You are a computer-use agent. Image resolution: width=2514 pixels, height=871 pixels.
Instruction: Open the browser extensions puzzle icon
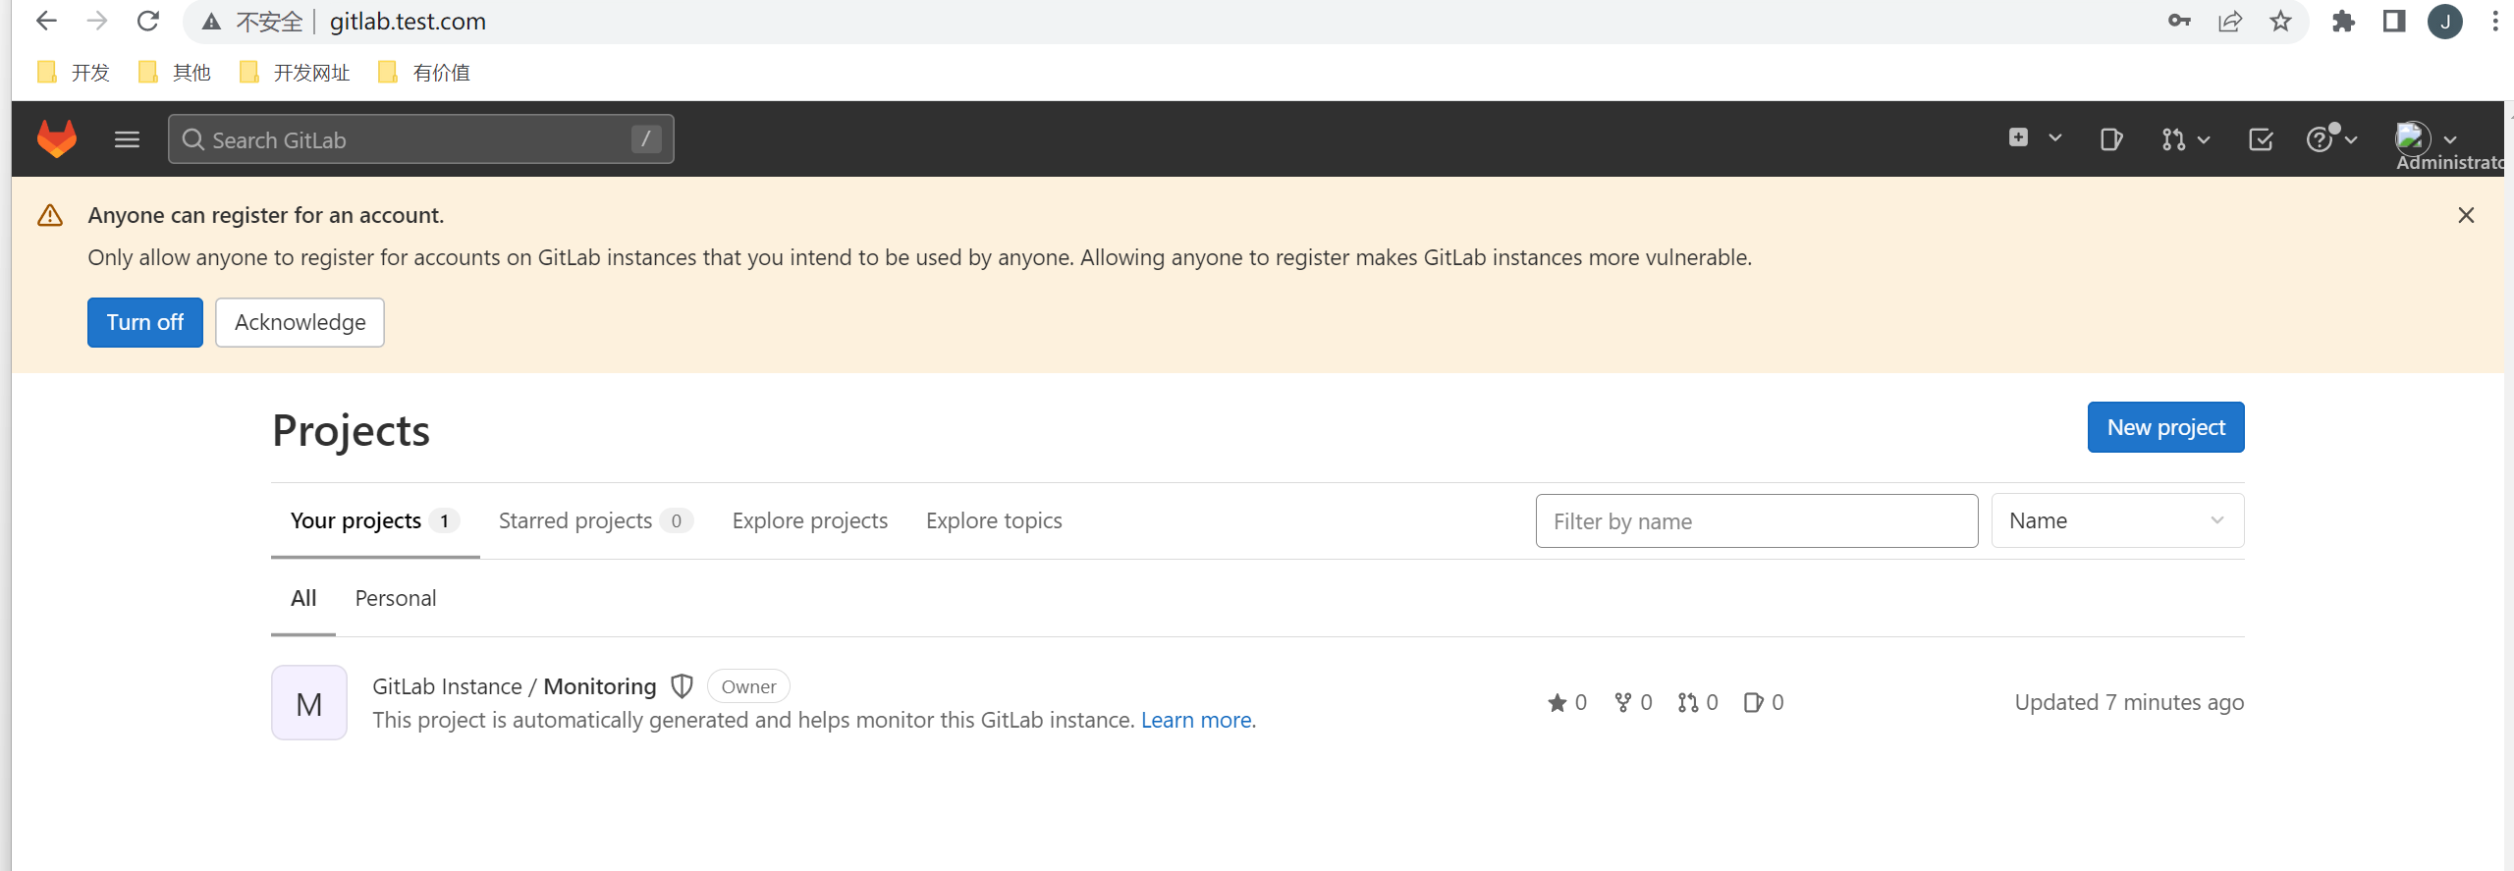pos(2343,22)
